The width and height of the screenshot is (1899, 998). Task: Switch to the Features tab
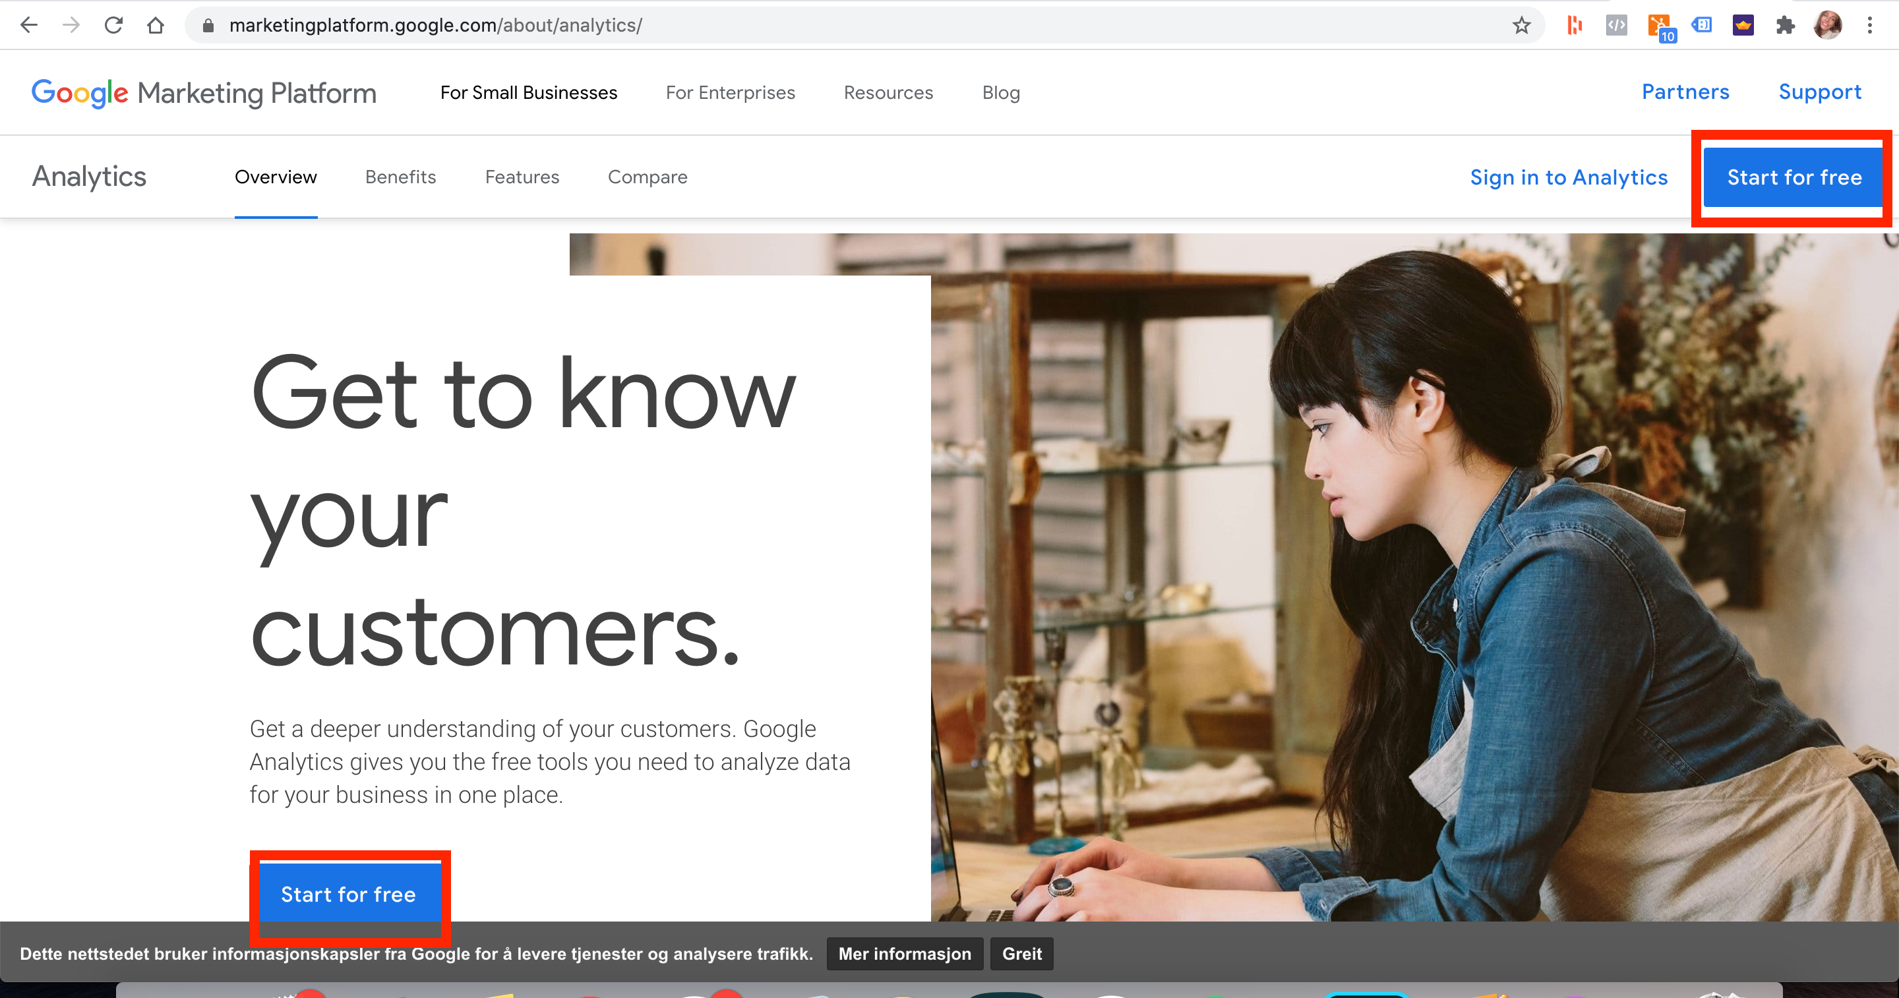(522, 177)
